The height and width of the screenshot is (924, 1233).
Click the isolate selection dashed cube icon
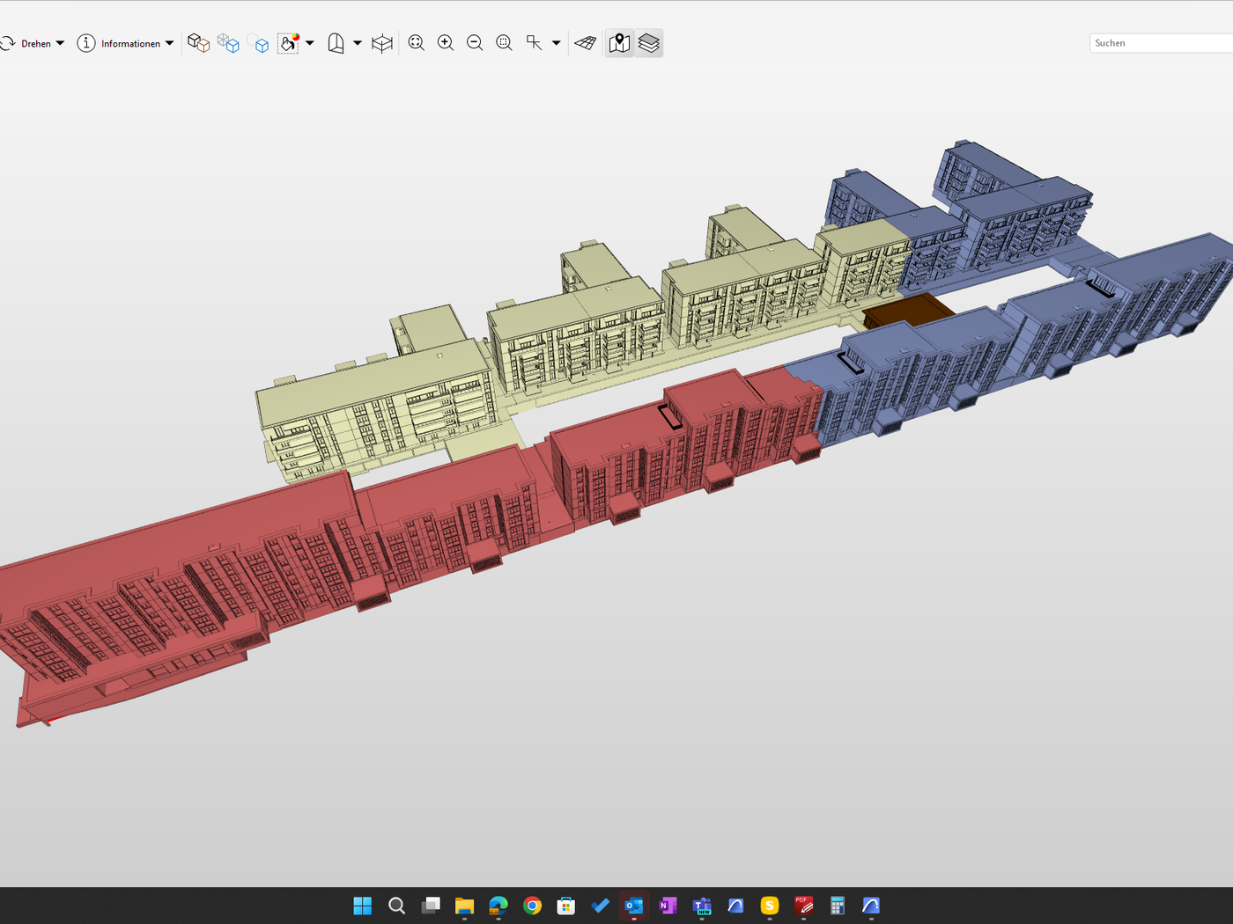[x=258, y=43]
